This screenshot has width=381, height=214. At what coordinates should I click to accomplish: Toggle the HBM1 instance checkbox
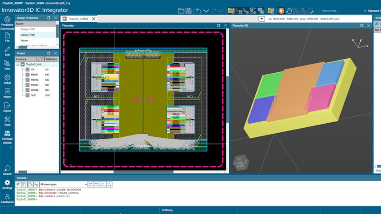tap(28, 74)
